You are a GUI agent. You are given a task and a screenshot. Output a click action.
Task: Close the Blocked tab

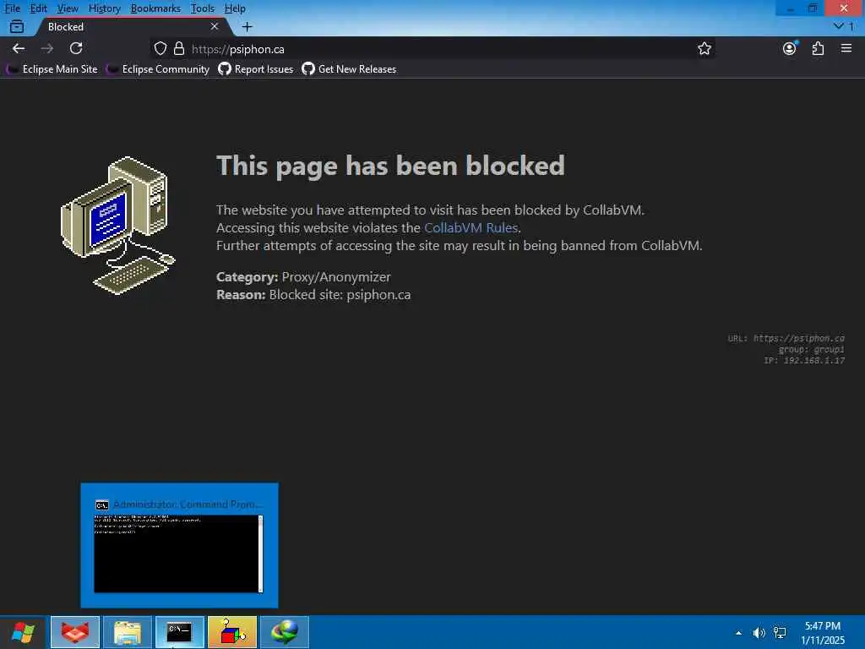(x=215, y=26)
